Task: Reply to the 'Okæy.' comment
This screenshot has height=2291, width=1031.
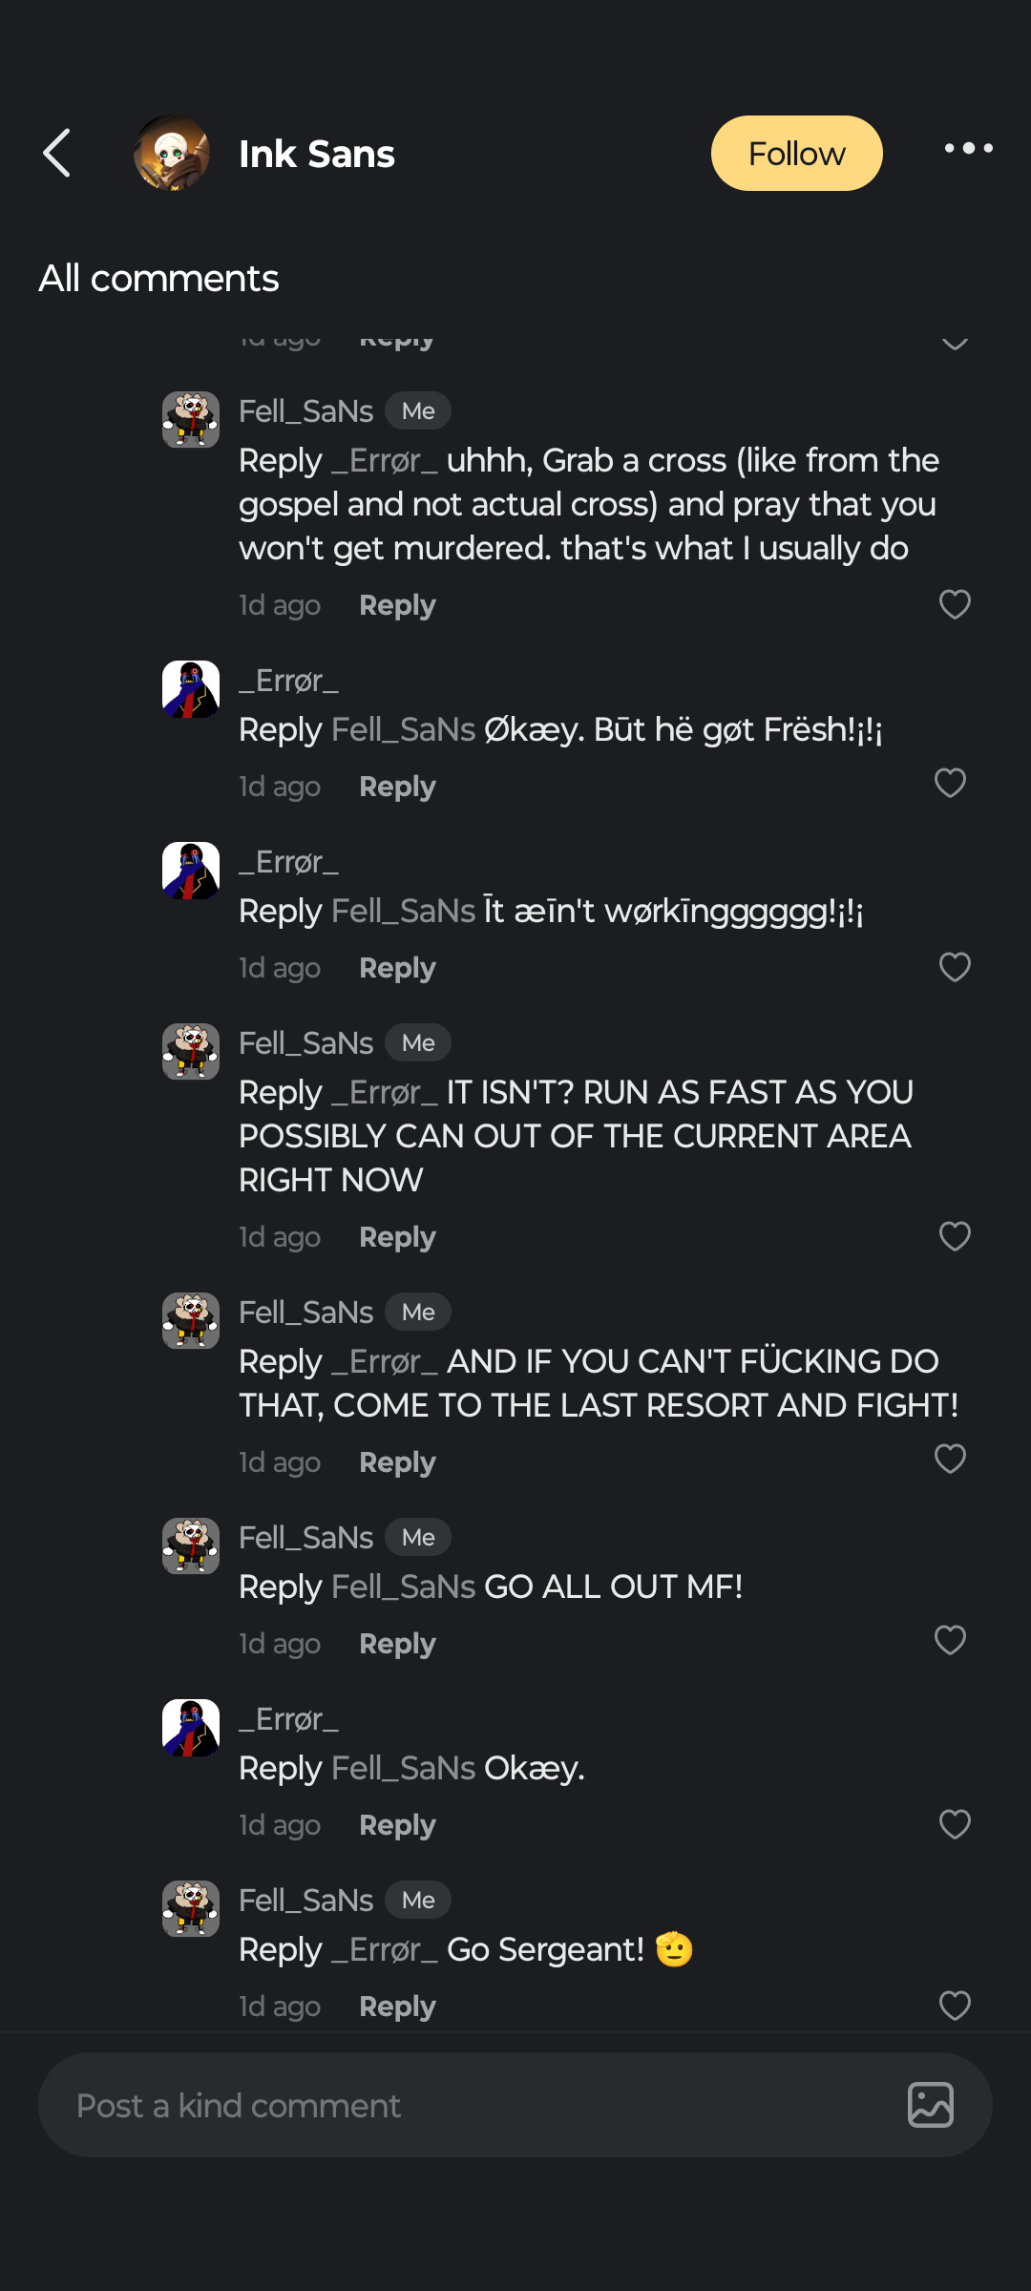Action: coord(397,1825)
